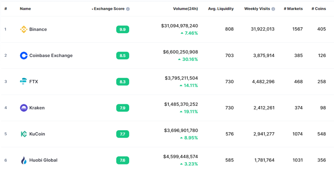Open the Kraken exchange link
Viewport: 334px width, 169px height.
point(37,108)
